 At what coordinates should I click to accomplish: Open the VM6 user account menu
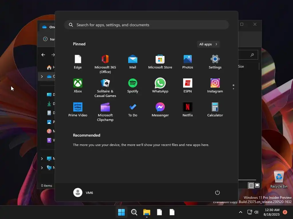[x=83, y=192]
